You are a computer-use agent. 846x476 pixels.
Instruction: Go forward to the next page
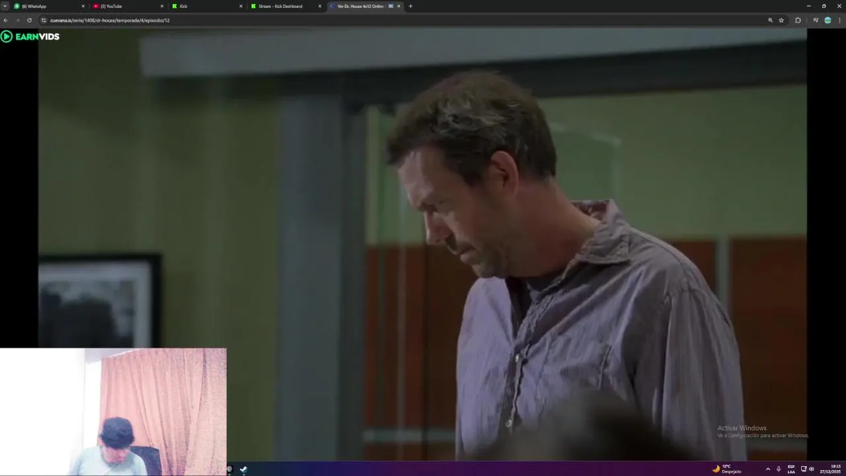pos(17,20)
